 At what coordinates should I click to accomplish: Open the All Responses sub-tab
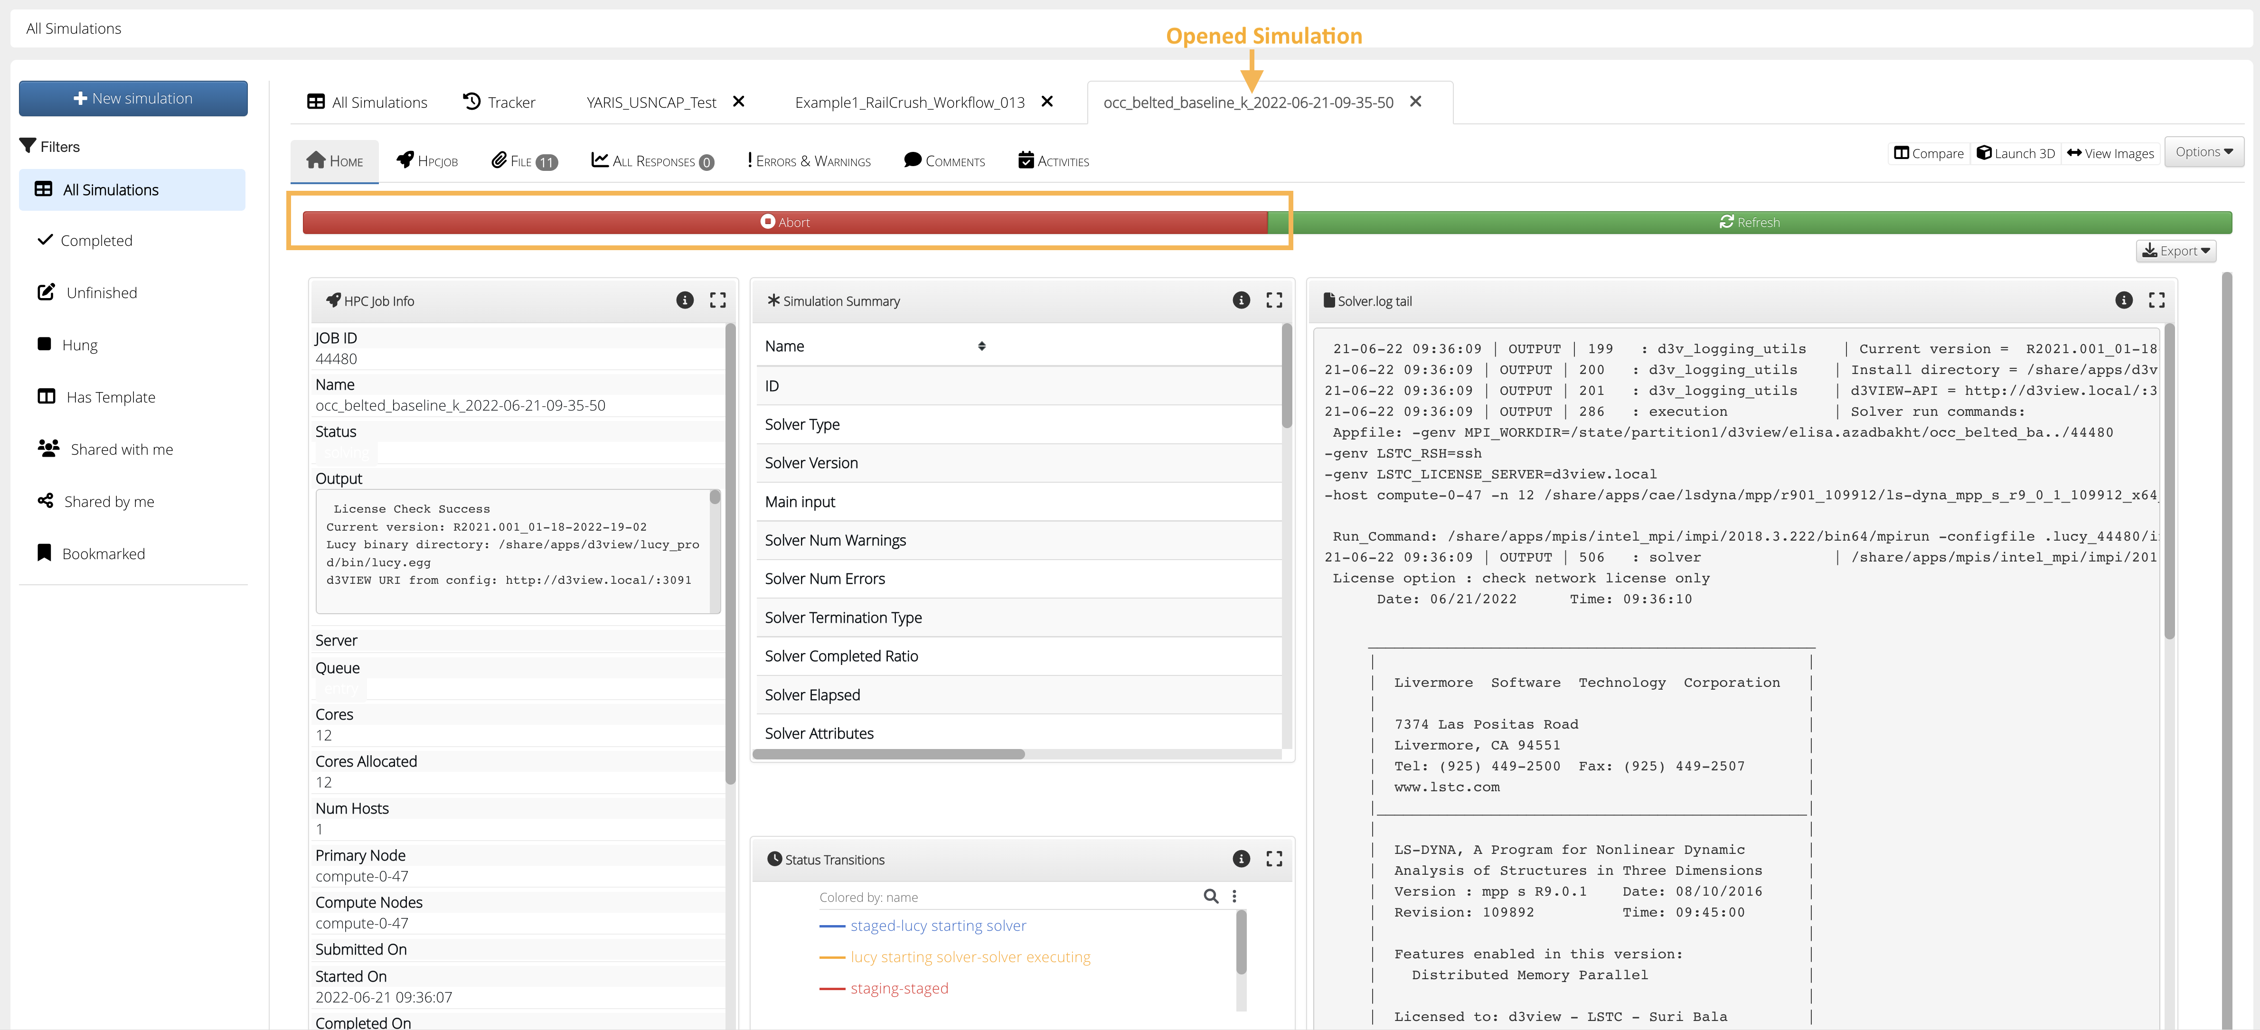pyautogui.click(x=653, y=160)
